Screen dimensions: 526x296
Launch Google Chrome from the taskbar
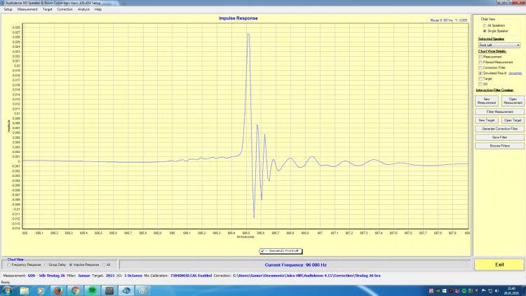(x=75, y=290)
